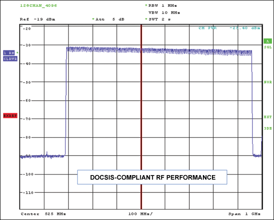Click the Span 1 GHz label

click(245, 213)
